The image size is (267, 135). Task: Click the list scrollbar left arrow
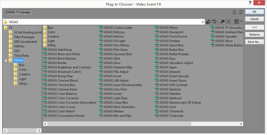point(45,124)
